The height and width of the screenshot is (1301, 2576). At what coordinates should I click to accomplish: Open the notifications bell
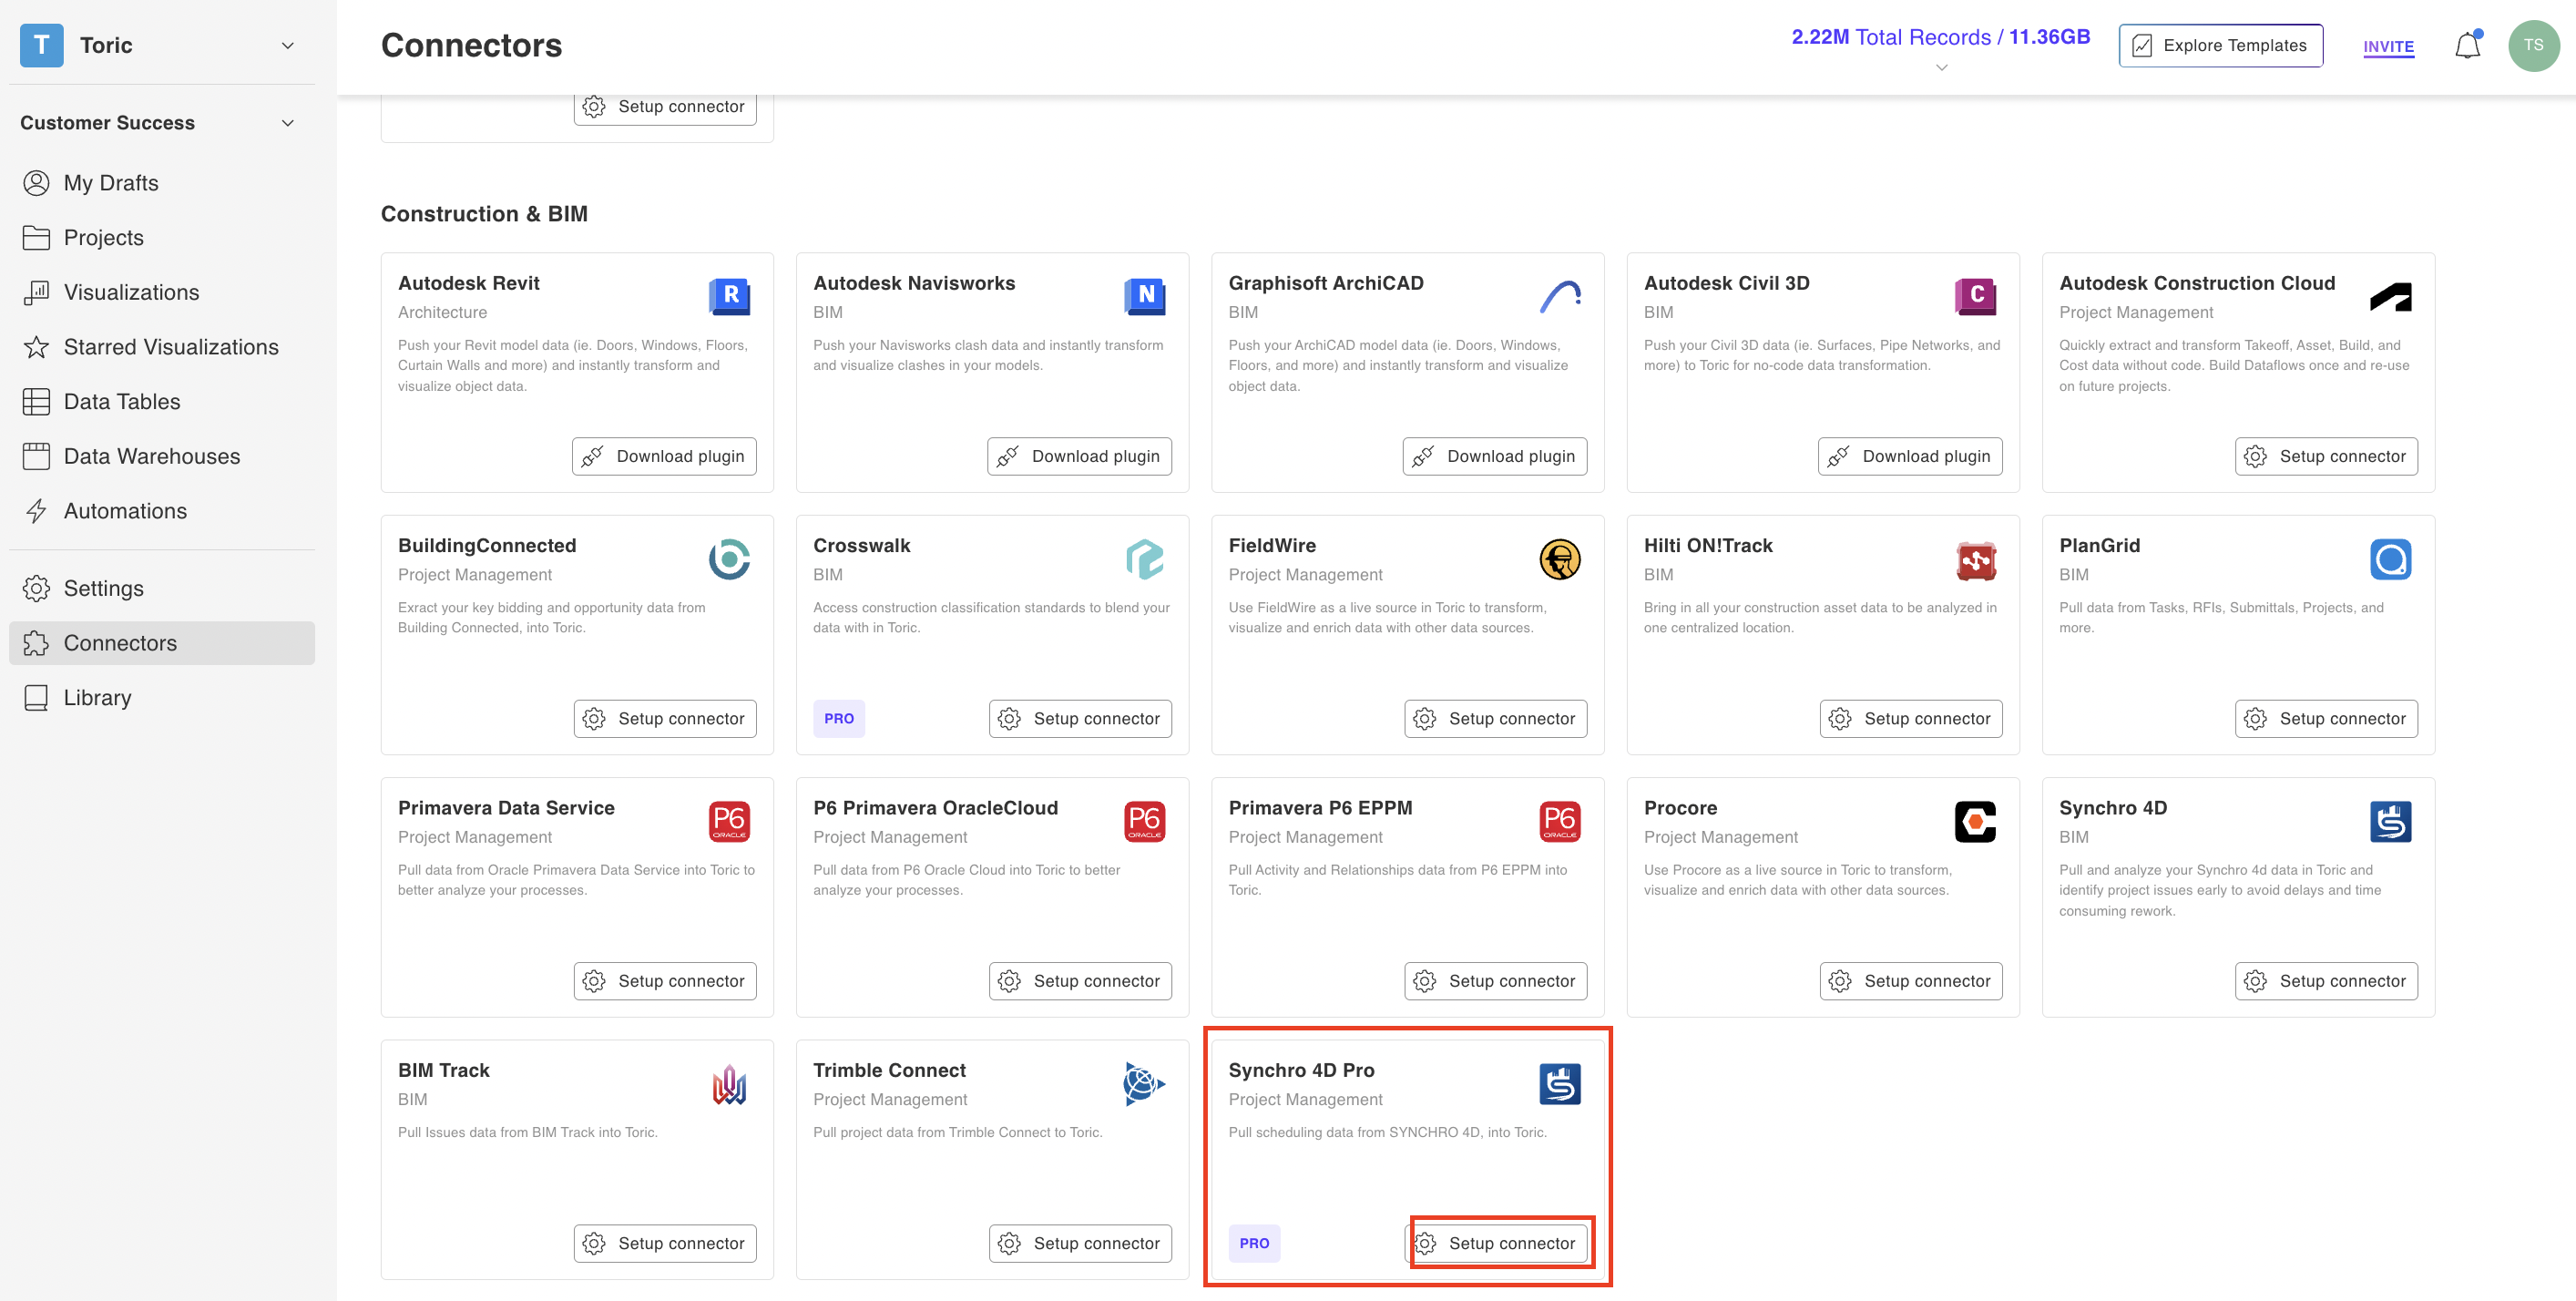tap(2467, 45)
